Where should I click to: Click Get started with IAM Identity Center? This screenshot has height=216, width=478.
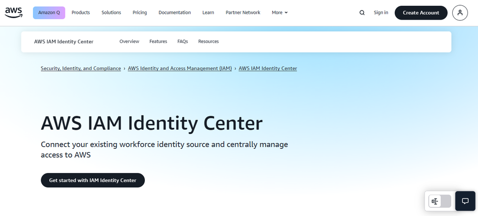(x=93, y=180)
